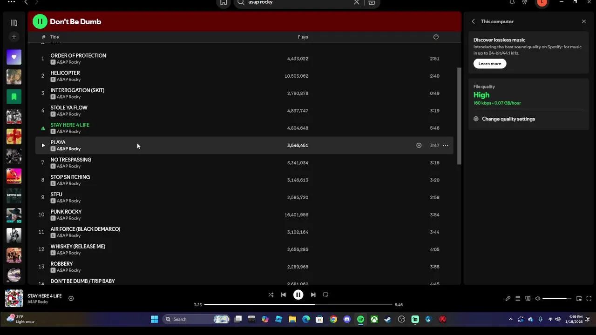Mute volume speaker icon

point(538,299)
